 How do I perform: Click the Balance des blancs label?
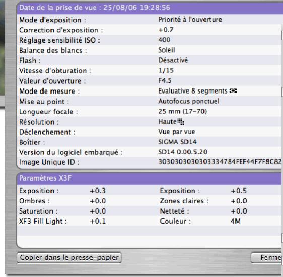tap(53, 50)
